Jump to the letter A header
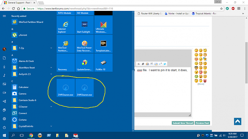 (12, 55)
